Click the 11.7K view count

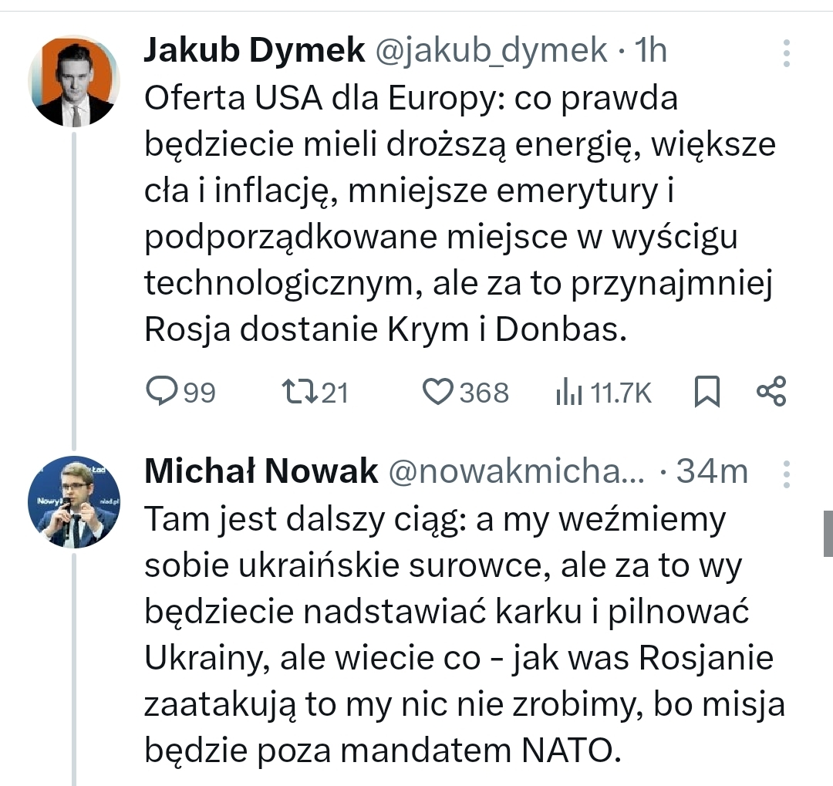point(621,393)
